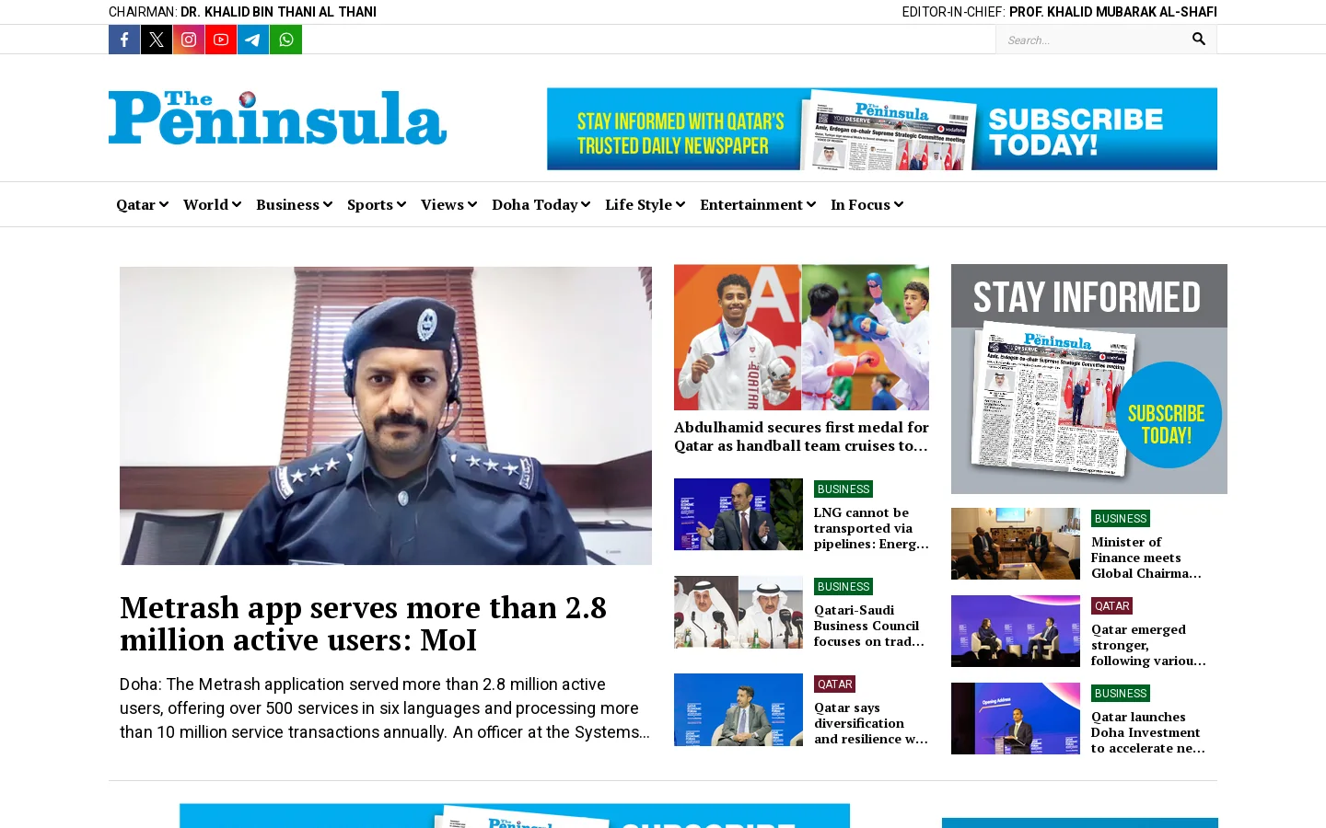Open Qatar emerged stronger article
Viewport: 1326px width, 828px height.
[1148, 645]
